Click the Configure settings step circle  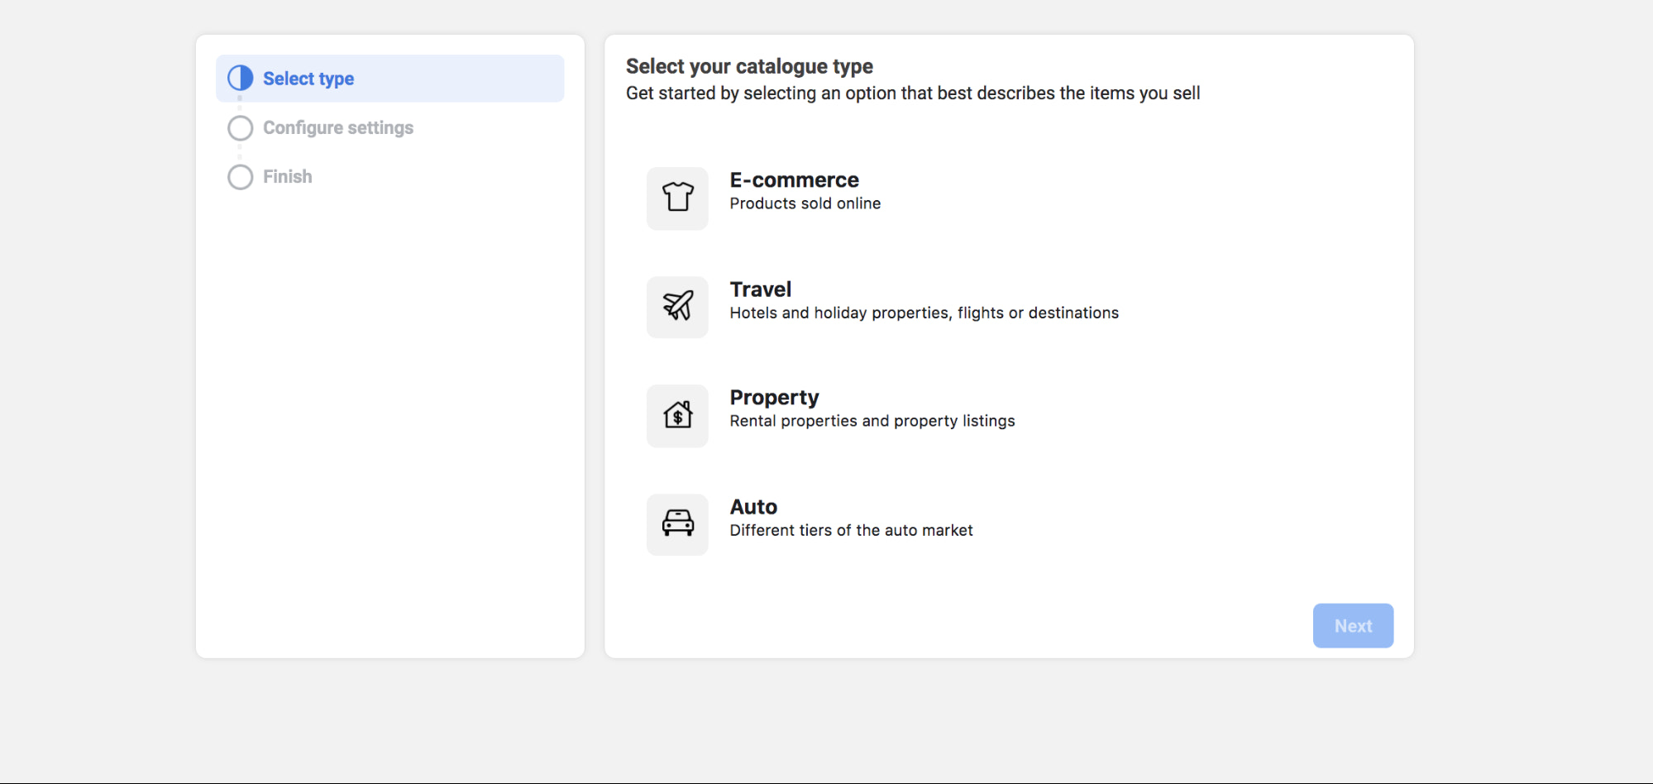pos(240,128)
